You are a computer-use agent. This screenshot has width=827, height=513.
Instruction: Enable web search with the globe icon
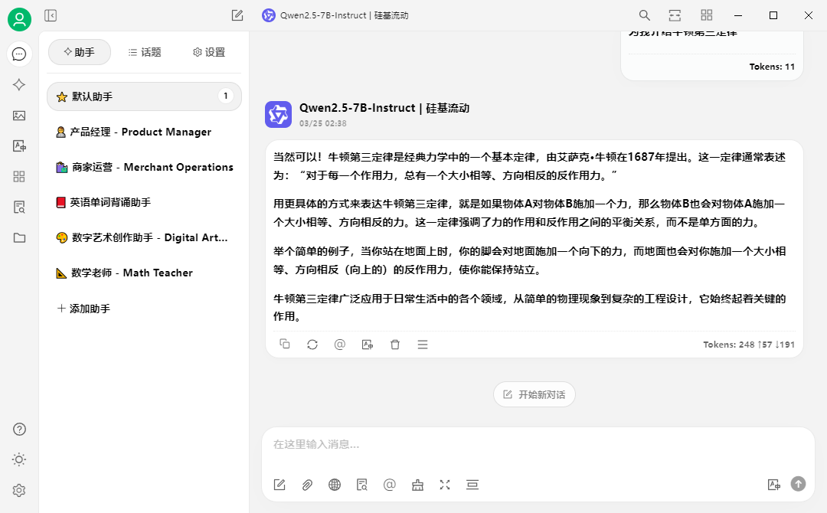pyautogui.click(x=335, y=485)
